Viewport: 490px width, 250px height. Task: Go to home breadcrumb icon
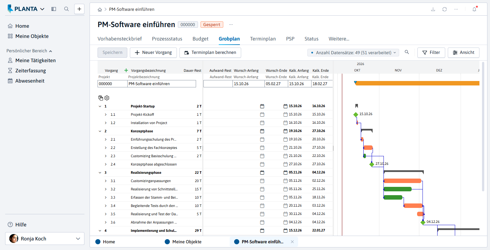(100, 10)
